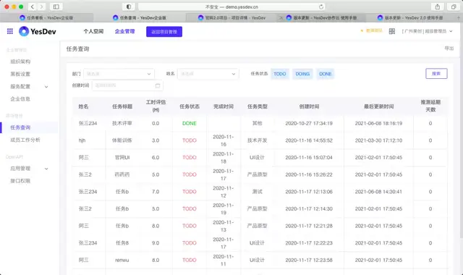This screenshot has width=463, height=275.
Task: Click the 最后更新时间 column header
Action: [378, 106]
